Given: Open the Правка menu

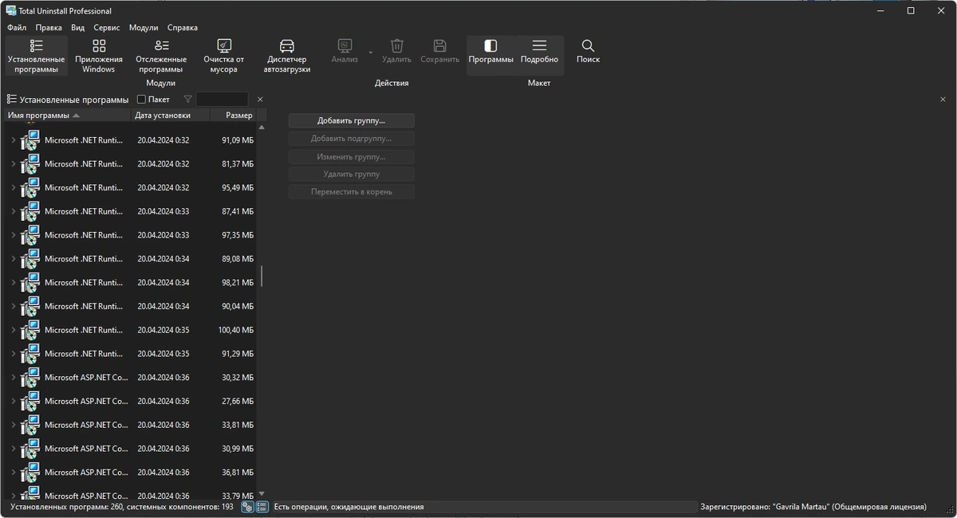Looking at the screenshot, I should pos(49,27).
